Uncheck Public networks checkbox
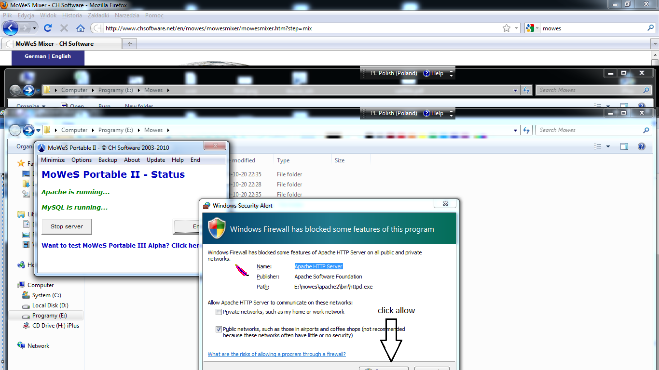This screenshot has height=370, width=659. pos(219,330)
